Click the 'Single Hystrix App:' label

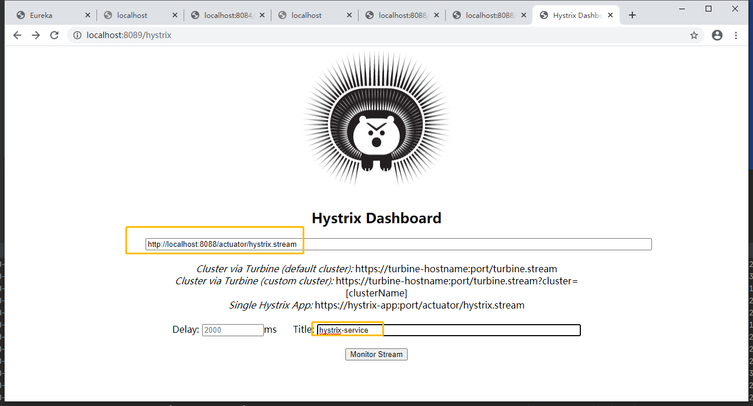point(271,305)
